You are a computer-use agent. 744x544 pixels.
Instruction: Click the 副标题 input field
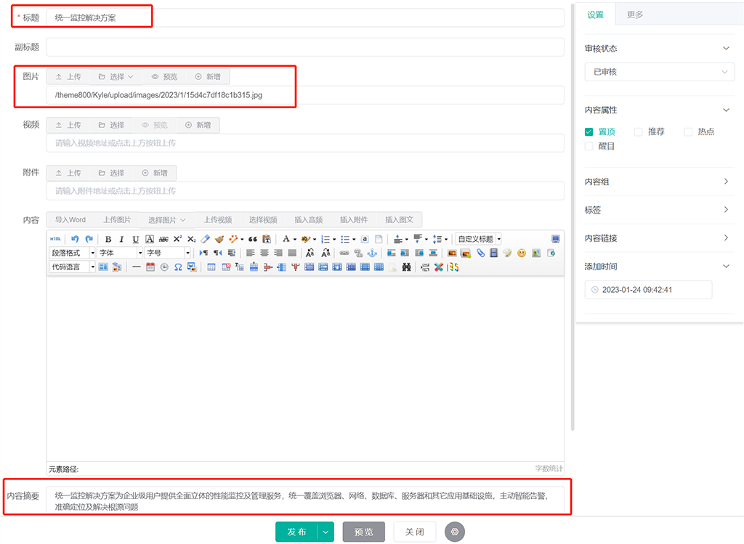305,47
